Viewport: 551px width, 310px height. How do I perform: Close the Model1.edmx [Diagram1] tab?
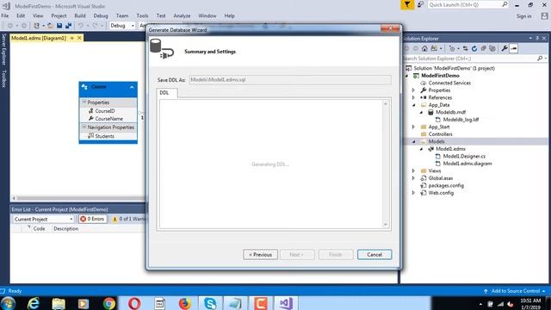(79, 38)
